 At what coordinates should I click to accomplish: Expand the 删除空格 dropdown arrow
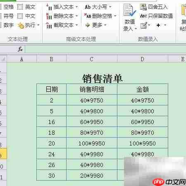tap(115, 16)
